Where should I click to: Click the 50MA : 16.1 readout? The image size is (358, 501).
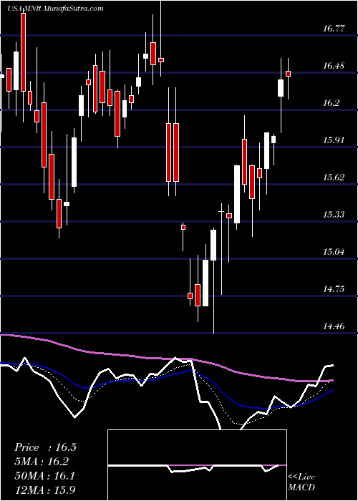tap(45, 475)
